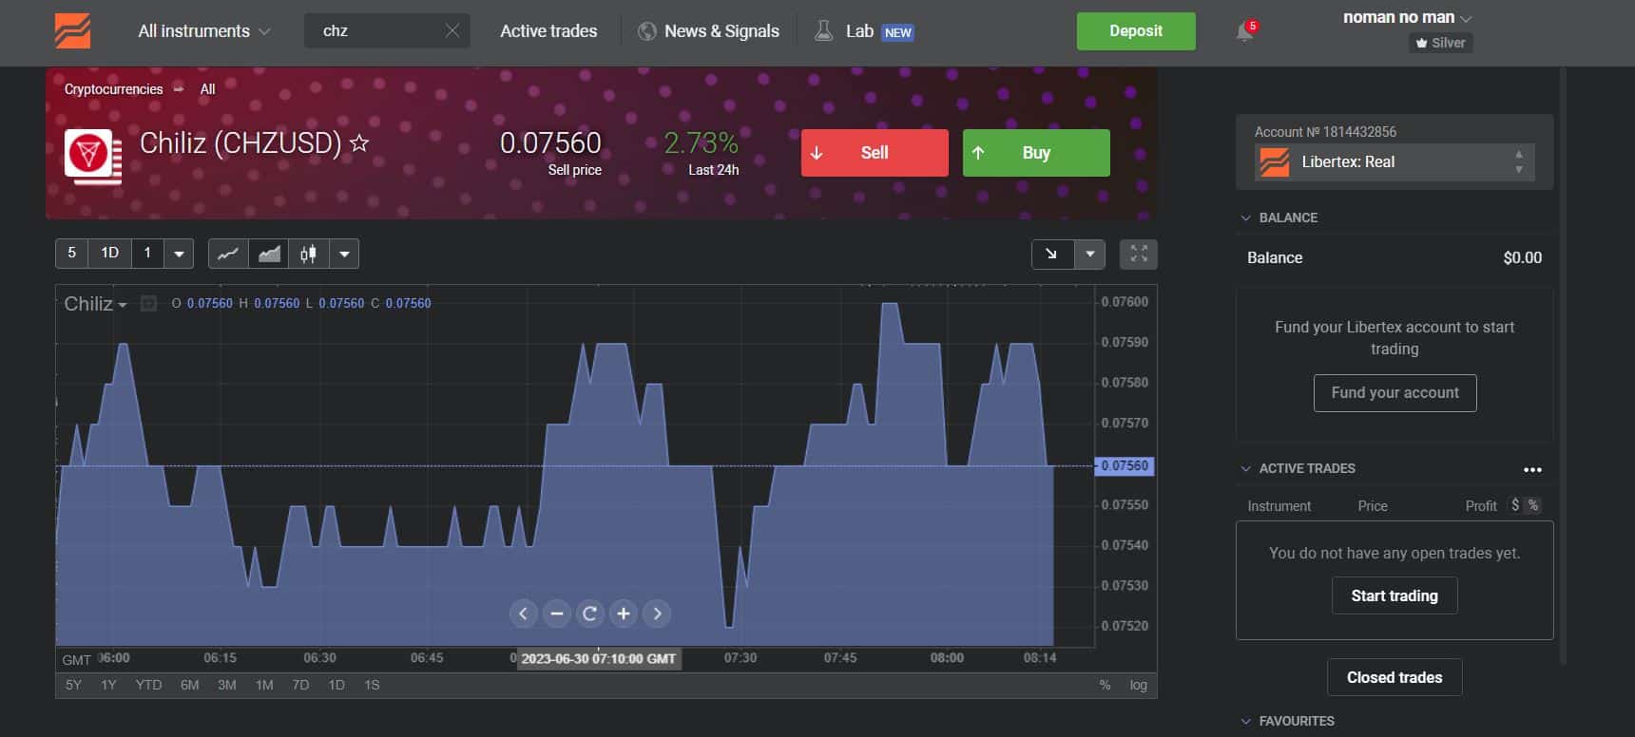Click Fund your account button

point(1395,393)
